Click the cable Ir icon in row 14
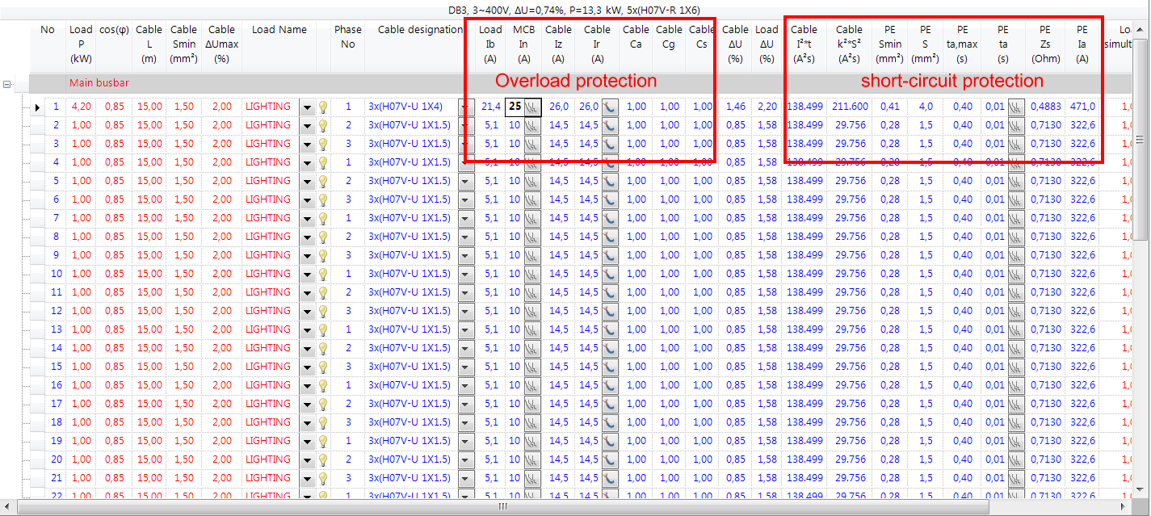The width and height of the screenshot is (1151, 516). click(x=610, y=348)
